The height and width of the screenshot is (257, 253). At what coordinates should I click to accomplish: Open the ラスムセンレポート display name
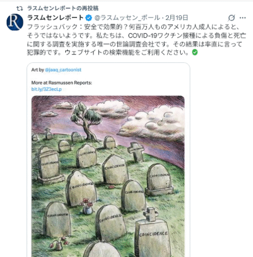pyautogui.click(x=55, y=17)
